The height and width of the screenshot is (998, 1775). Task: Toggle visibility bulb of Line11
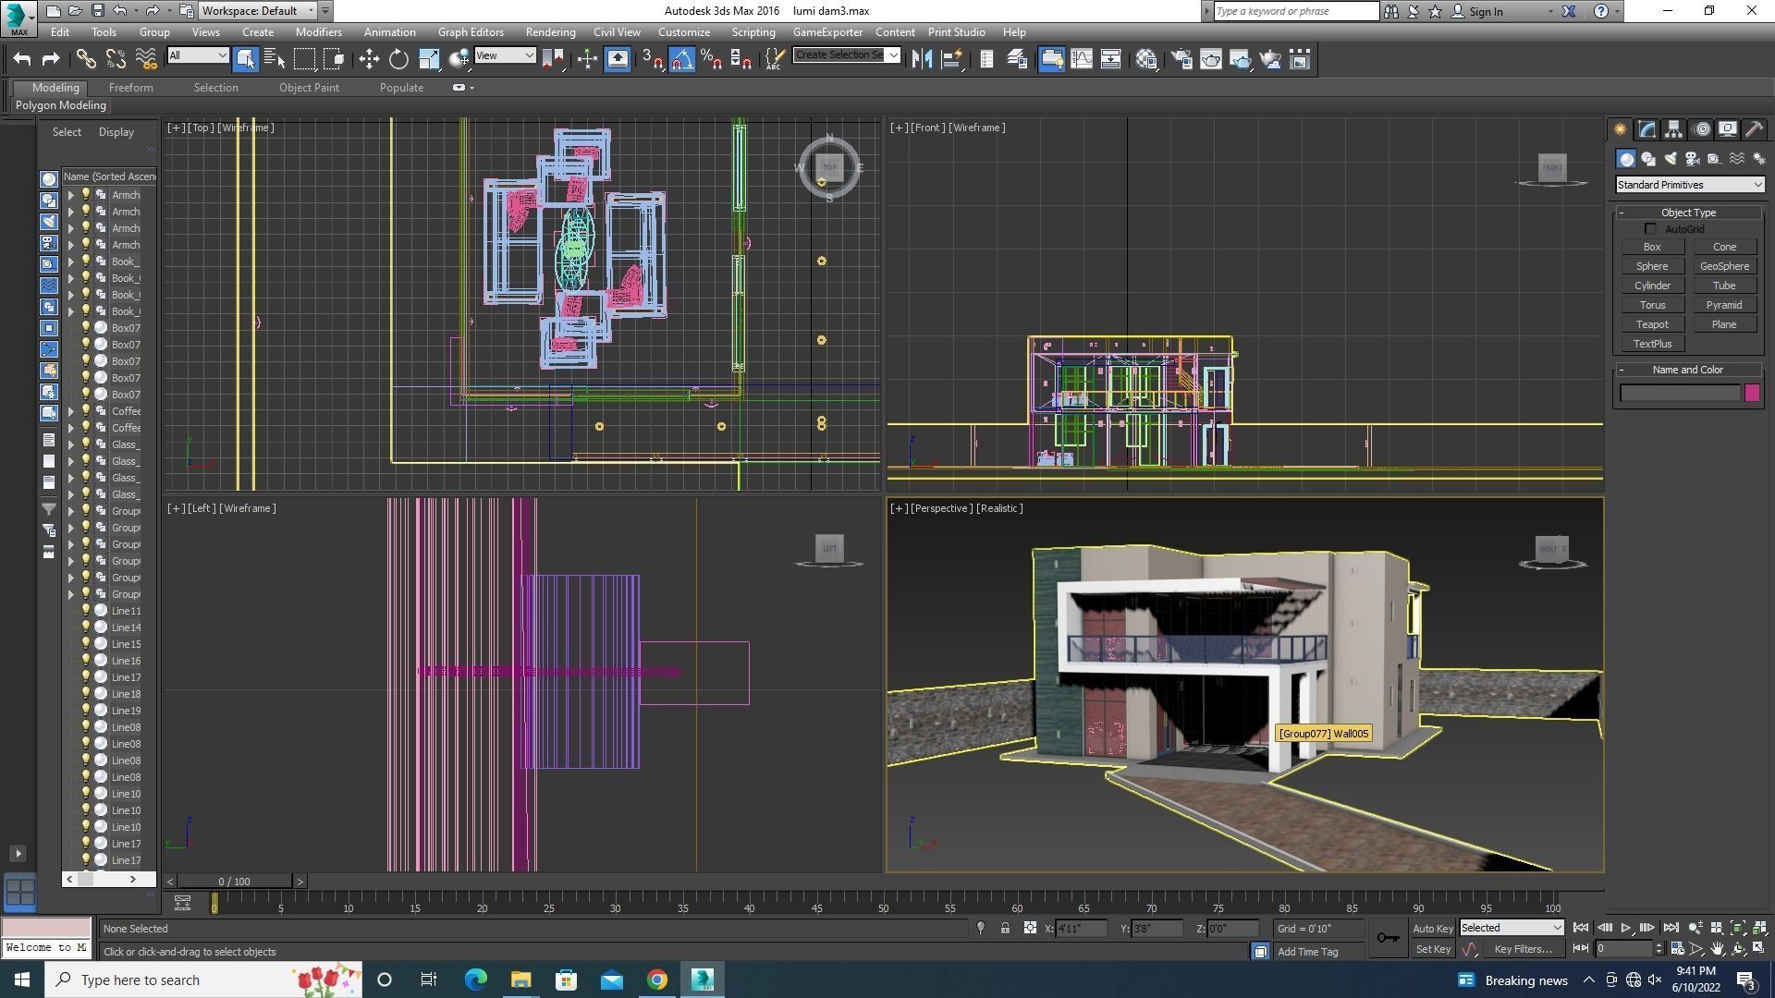point(86,611)
